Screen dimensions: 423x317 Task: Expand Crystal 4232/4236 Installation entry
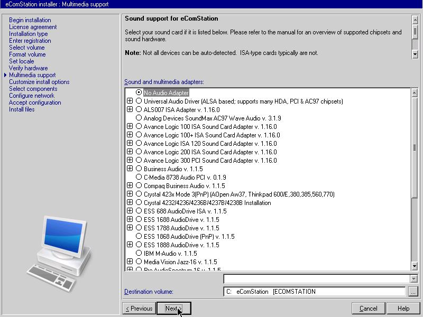coord(130,202)
